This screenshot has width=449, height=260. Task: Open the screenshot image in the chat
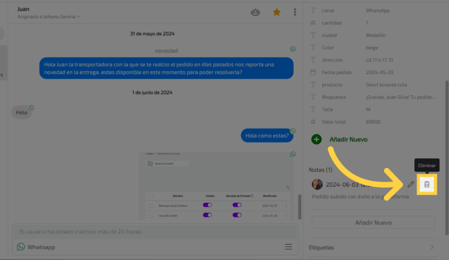pyautogui.click(x=217, y=186)
